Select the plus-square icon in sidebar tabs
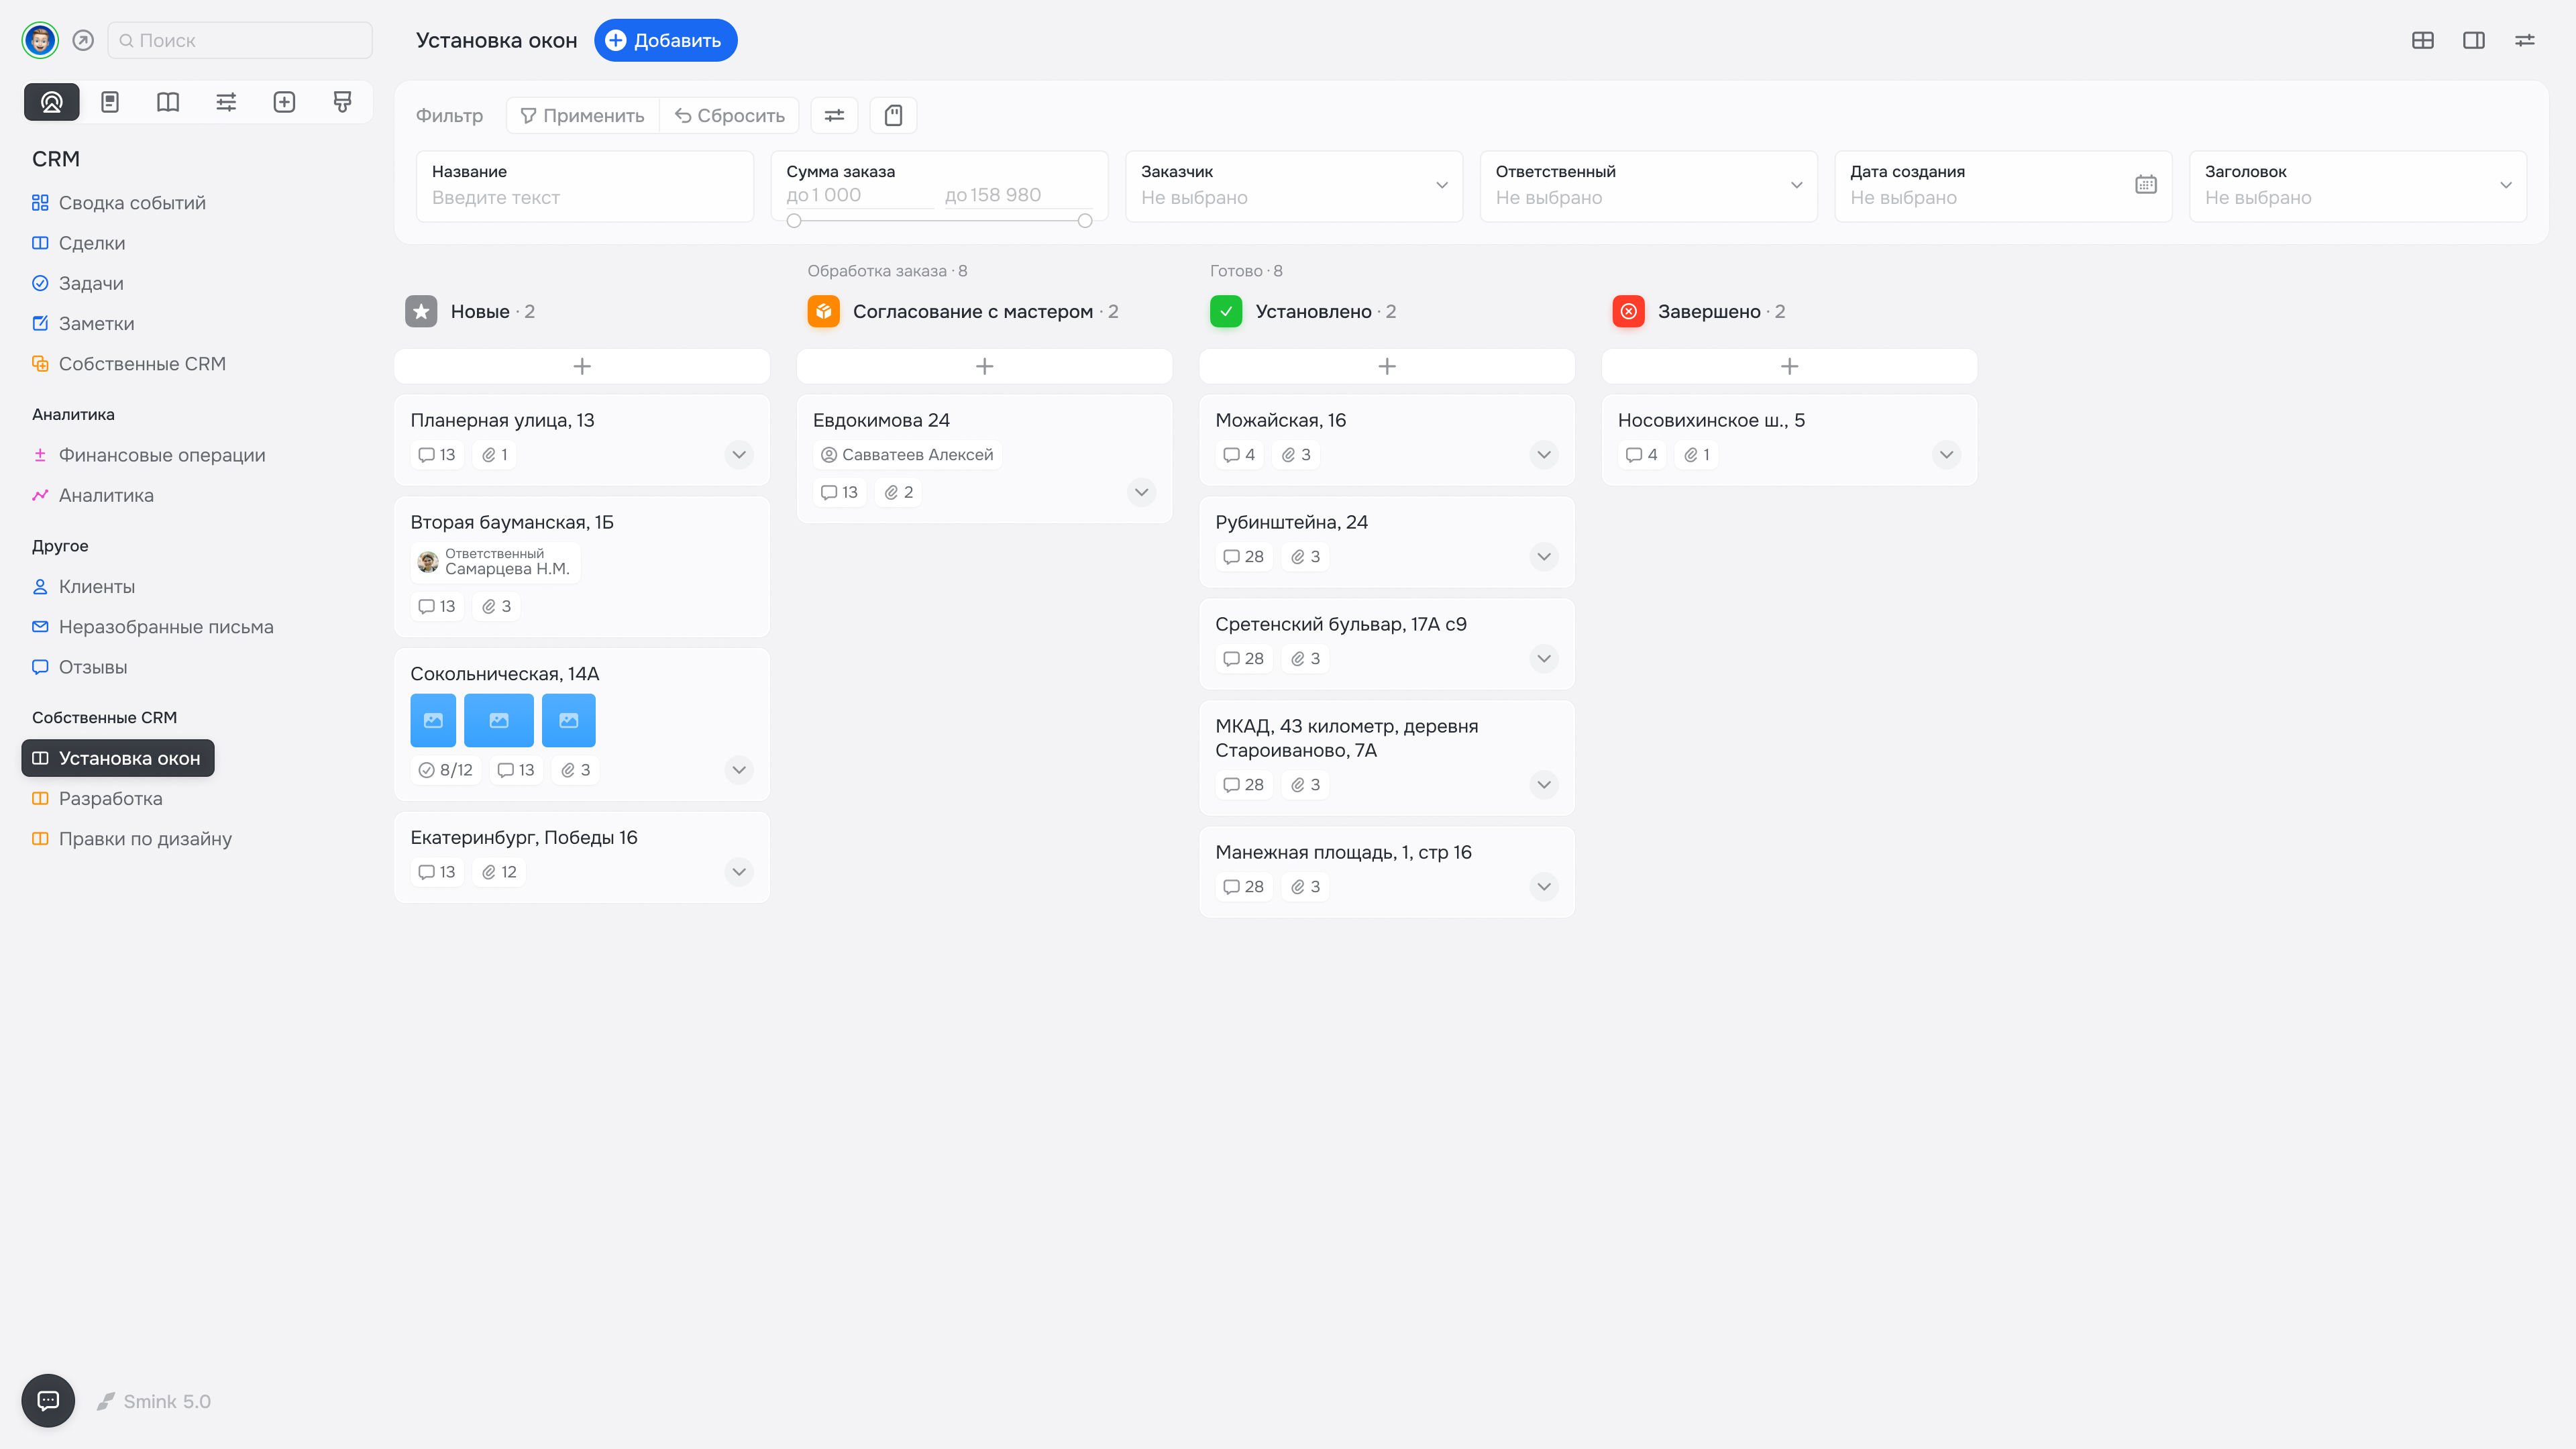 coord(284,102)
